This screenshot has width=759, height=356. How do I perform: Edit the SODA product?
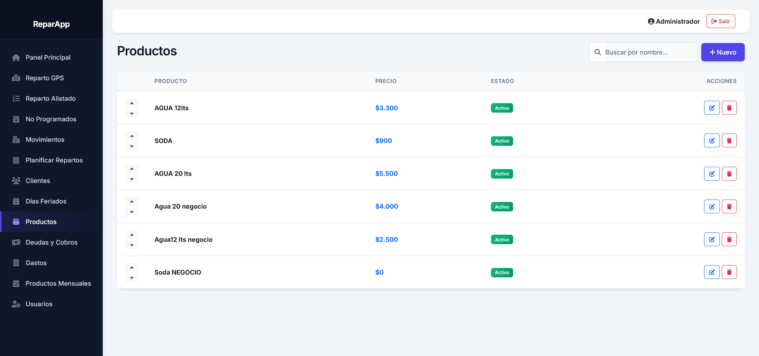pyautogui.click(x=712, y=141)
